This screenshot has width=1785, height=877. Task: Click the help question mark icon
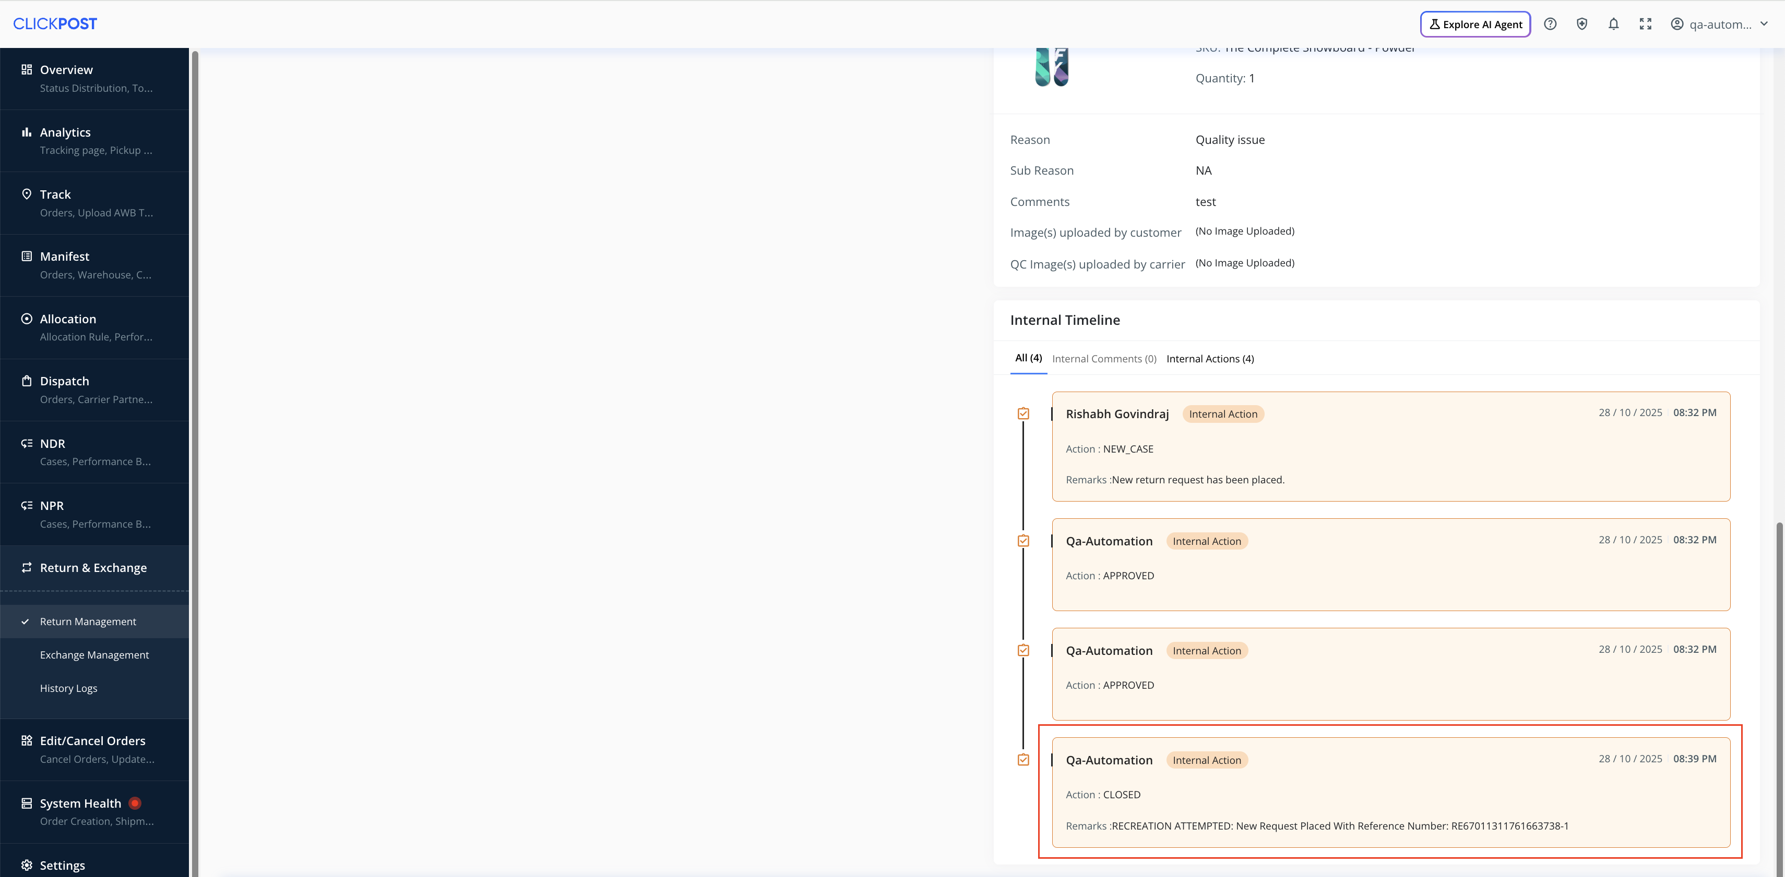1550,24
